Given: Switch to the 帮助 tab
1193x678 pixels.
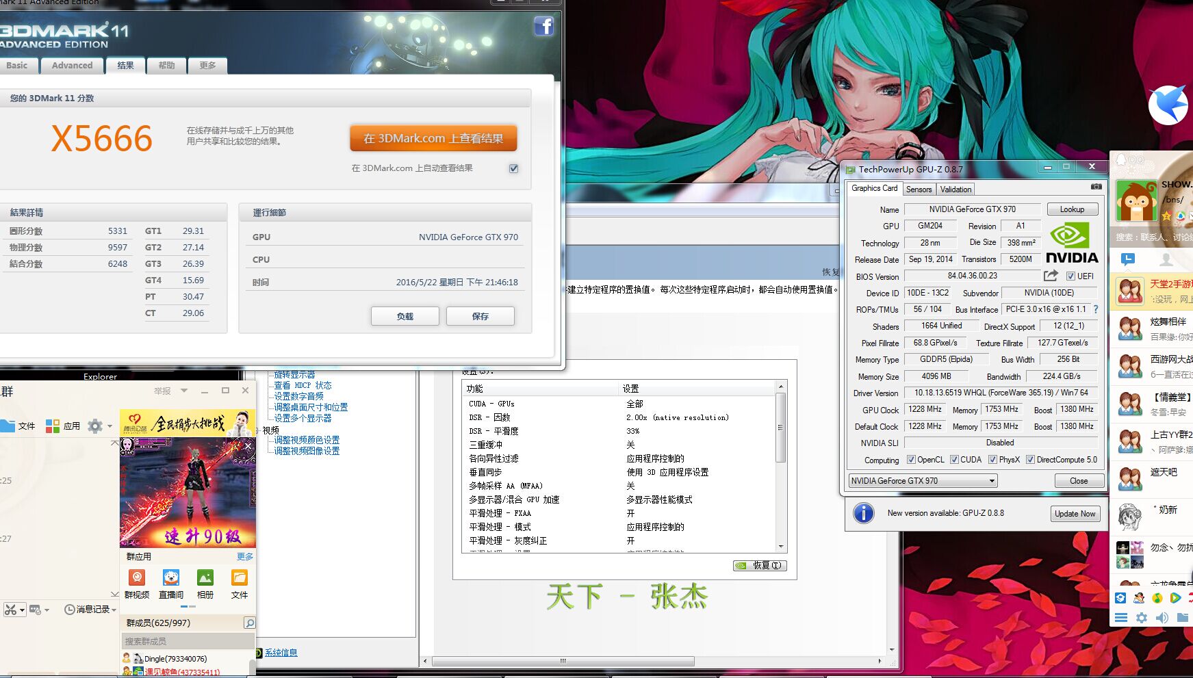Looking at the screenshot, I should 166,66.
